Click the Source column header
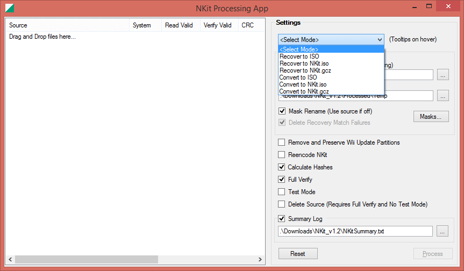Image resolution: width=464 pixels, height=271 pixels. point(67,25)
